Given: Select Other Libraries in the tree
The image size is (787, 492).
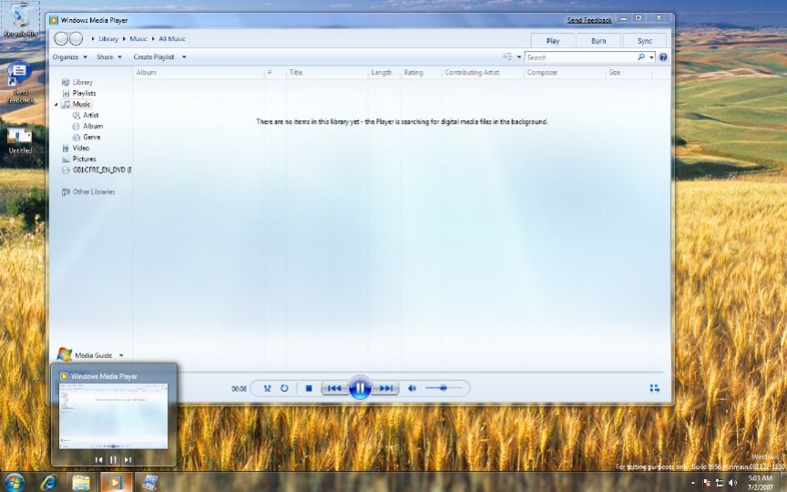Looking at the screenshot, I should click(93, 191).
